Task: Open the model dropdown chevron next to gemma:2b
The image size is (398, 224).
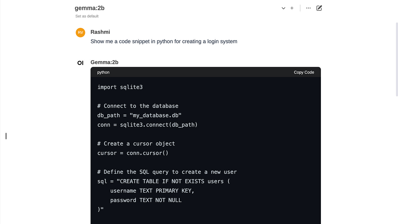Action: tap(283, 8)
